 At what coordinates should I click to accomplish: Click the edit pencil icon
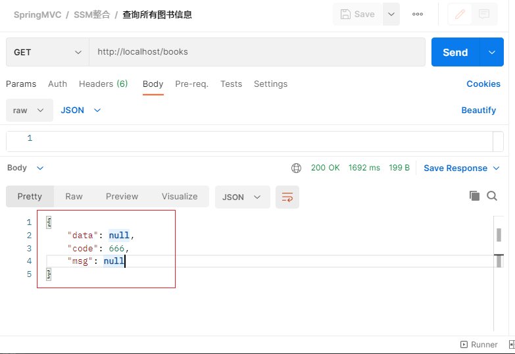pos(460,14)
